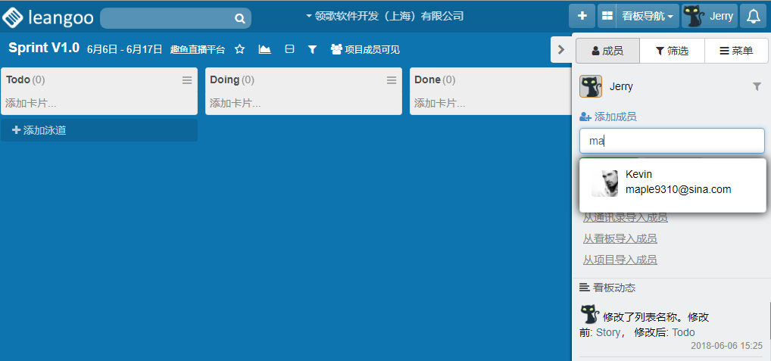
Task: Collapse the right sidebar panel
Action: [x=561, y=50]
